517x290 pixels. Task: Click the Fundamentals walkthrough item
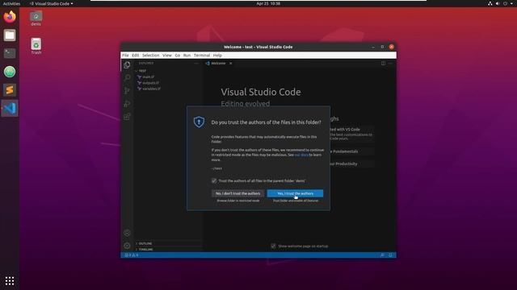pos(352,151)
